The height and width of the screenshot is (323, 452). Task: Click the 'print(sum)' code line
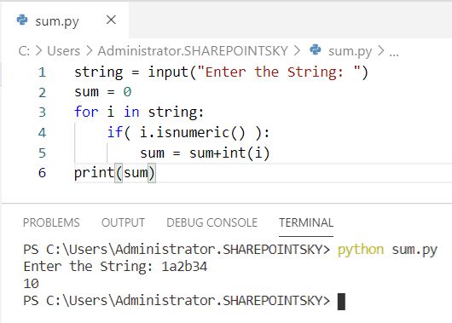point(115,173)
